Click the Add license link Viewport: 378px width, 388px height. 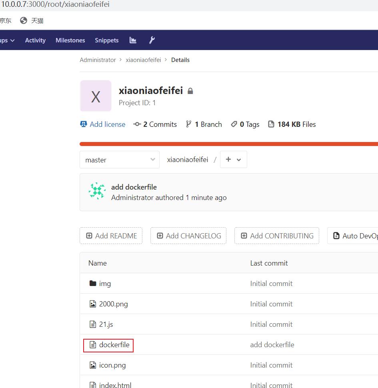[107, 124]
